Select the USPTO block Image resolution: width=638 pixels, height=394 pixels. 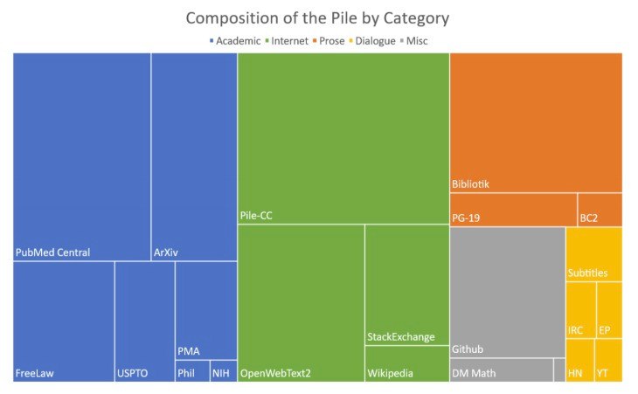[144, 321]
